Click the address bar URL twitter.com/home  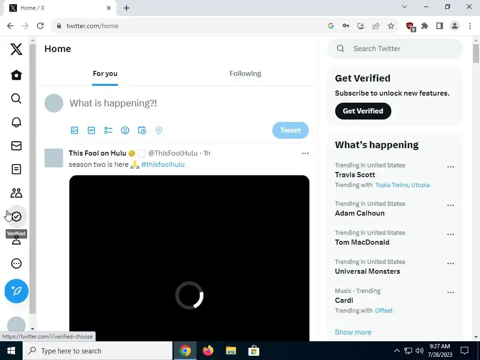[92, 26]
